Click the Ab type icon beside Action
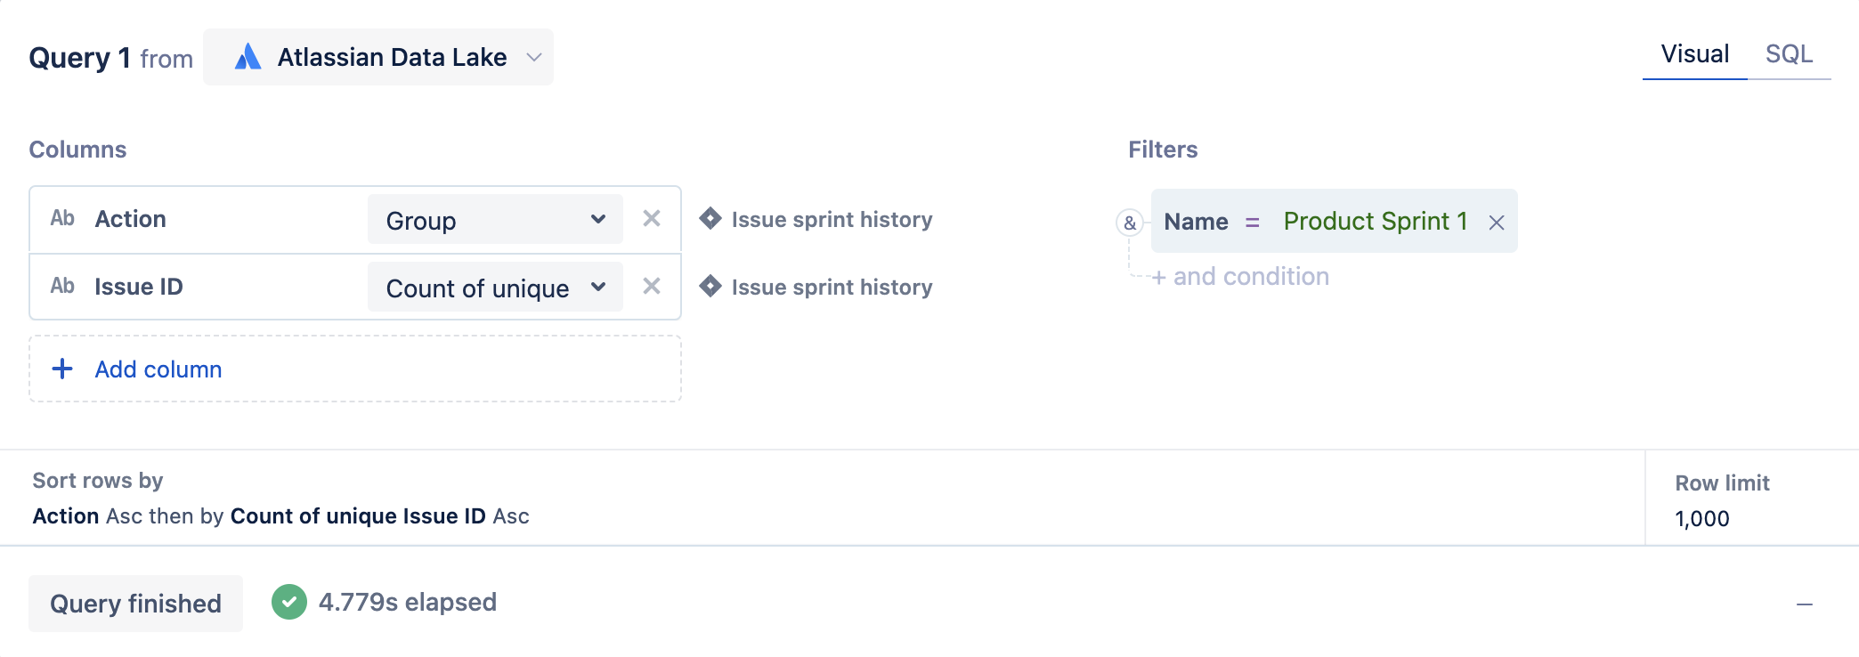 62,218
